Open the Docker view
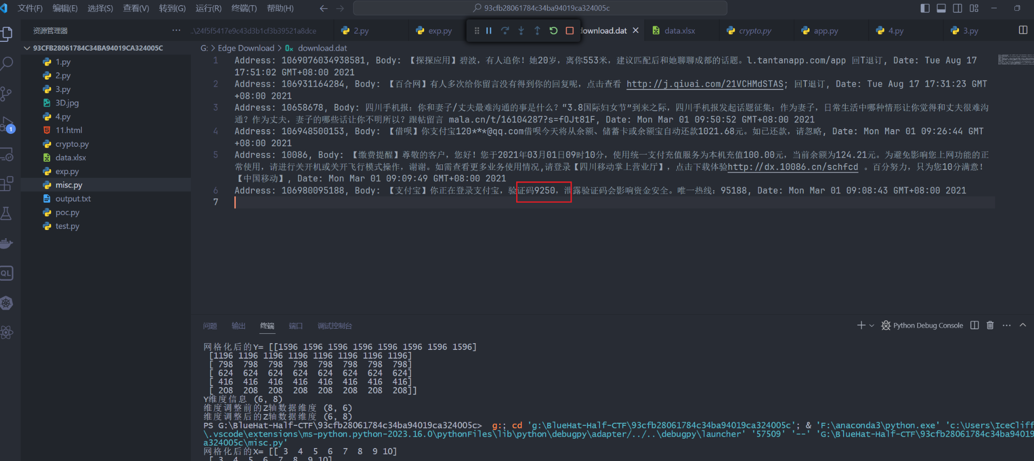 [7, 243]
